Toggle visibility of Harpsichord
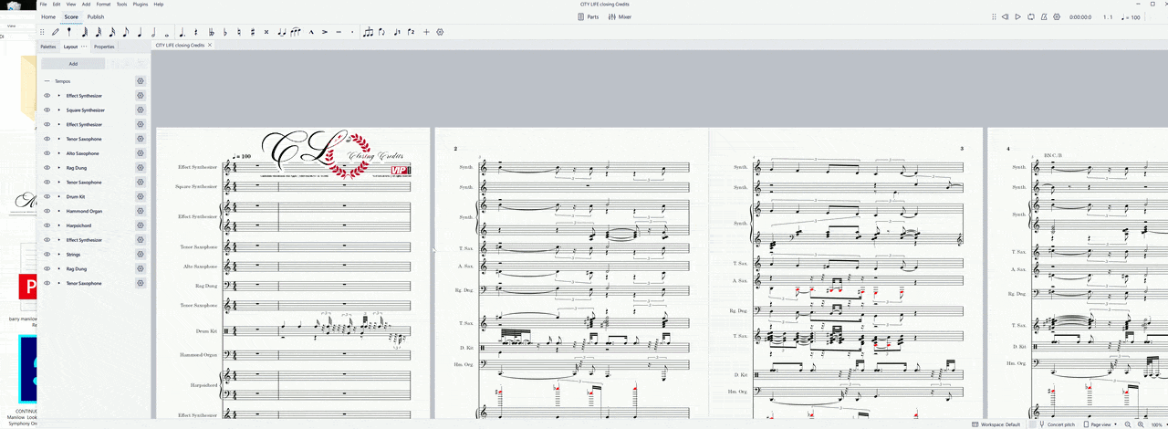The height and width of the screenshot is (429, 1168). 47,225
